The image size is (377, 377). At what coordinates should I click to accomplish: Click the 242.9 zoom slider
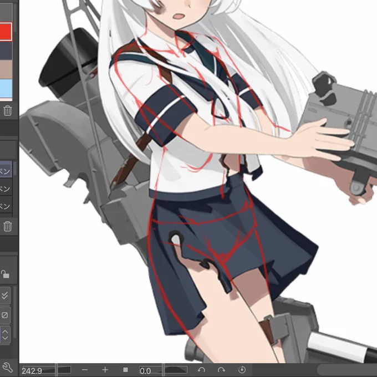tap(47, 370)
